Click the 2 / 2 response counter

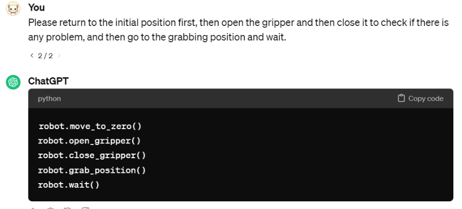[45, 56]
